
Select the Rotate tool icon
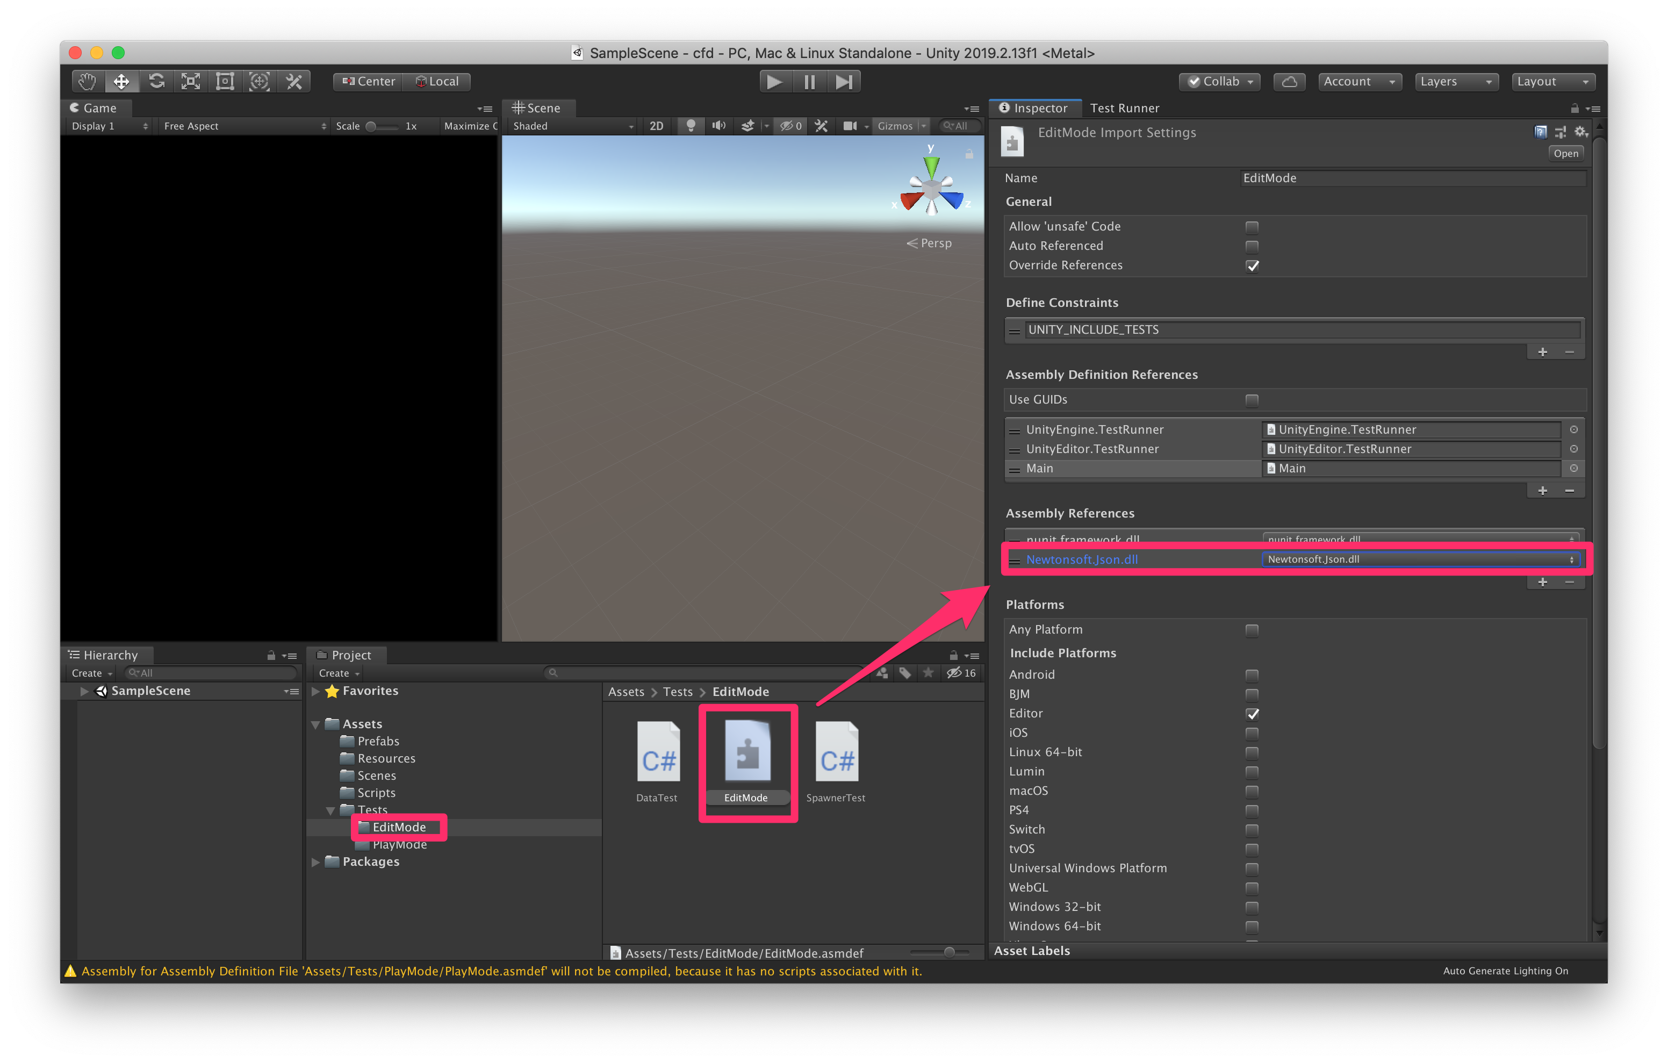(x=156, y=82)
